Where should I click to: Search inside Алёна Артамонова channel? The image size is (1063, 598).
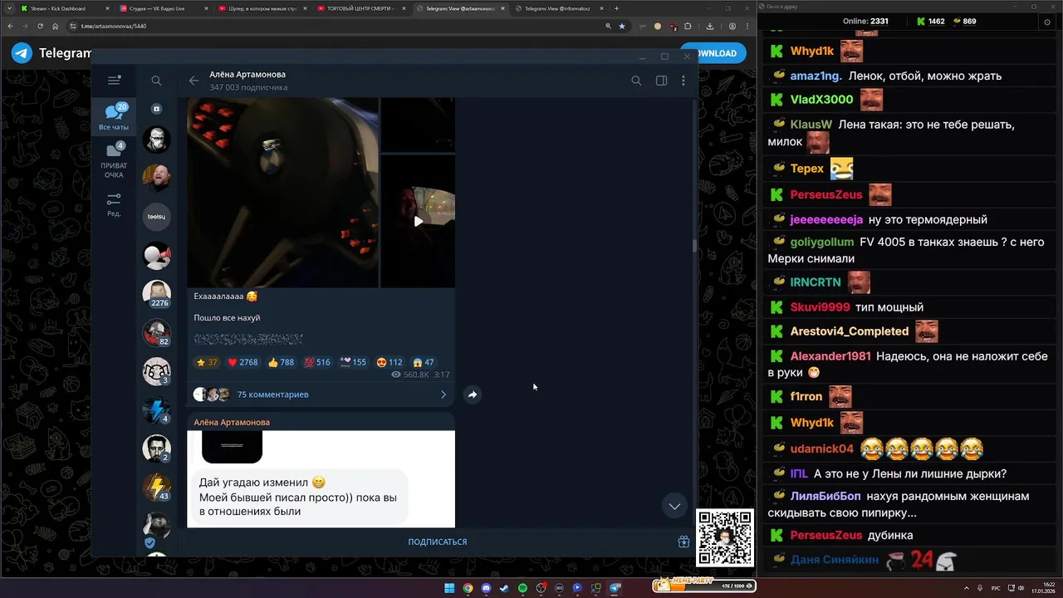coord(636,81)
